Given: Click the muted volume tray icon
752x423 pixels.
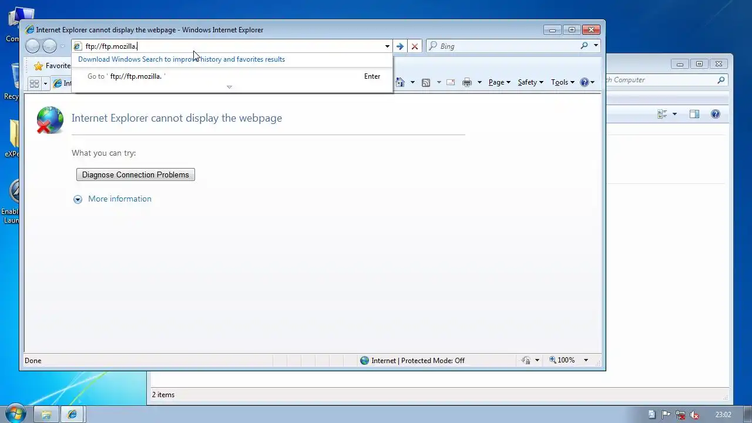Looking at the screenshot, I should pyautogui.click(x=695, y=415).
